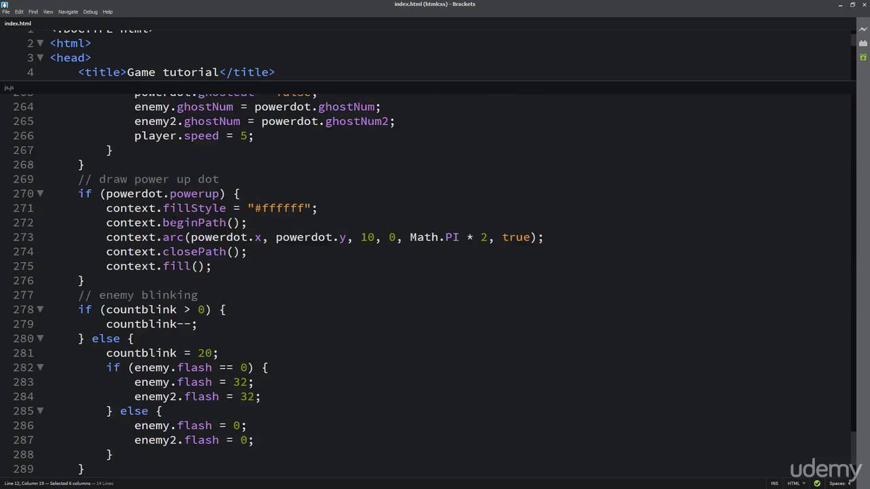Click the green extension icon in sidebar
This screenshot has width=870, height=489.
pos(863,57)
